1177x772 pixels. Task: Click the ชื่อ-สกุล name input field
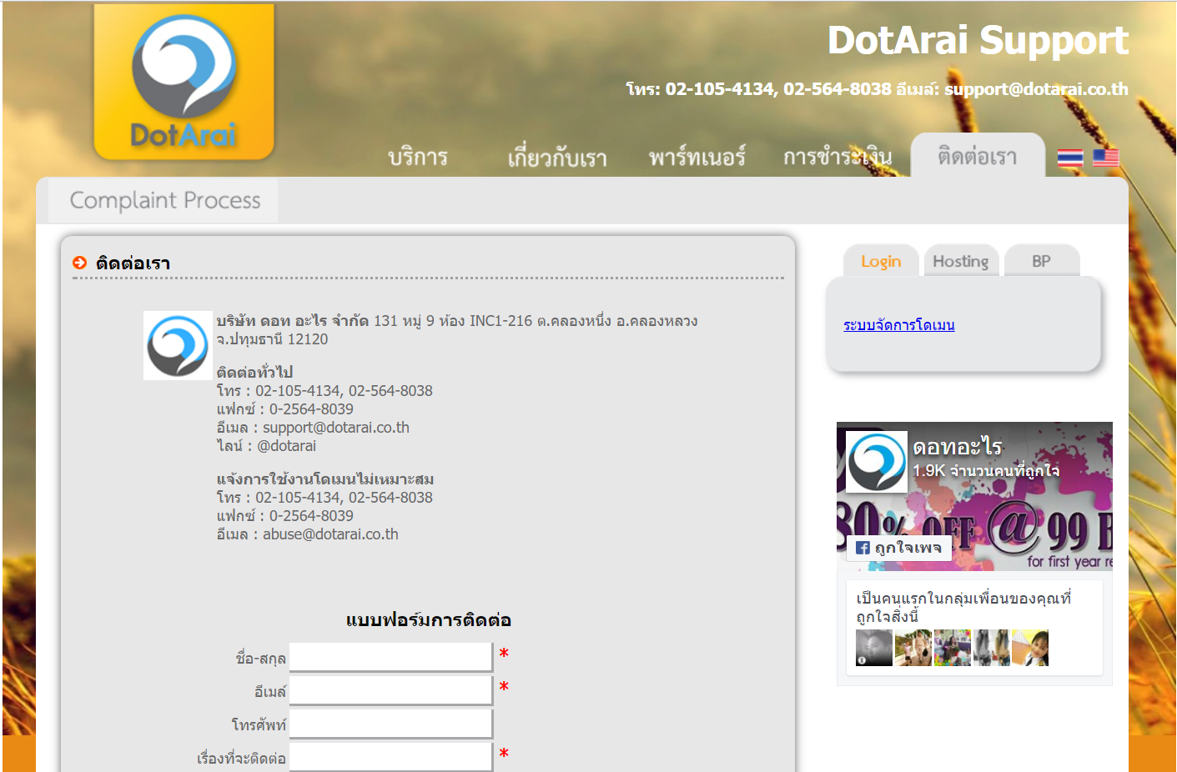390,657
